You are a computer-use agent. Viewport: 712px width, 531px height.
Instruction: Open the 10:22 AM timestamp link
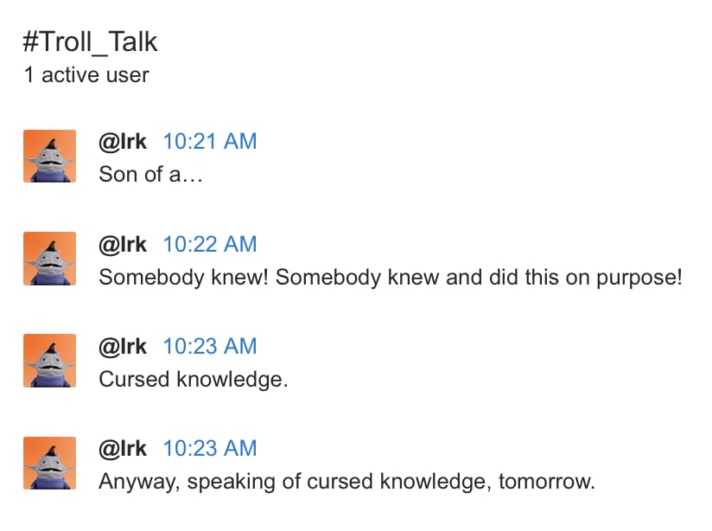210,244
